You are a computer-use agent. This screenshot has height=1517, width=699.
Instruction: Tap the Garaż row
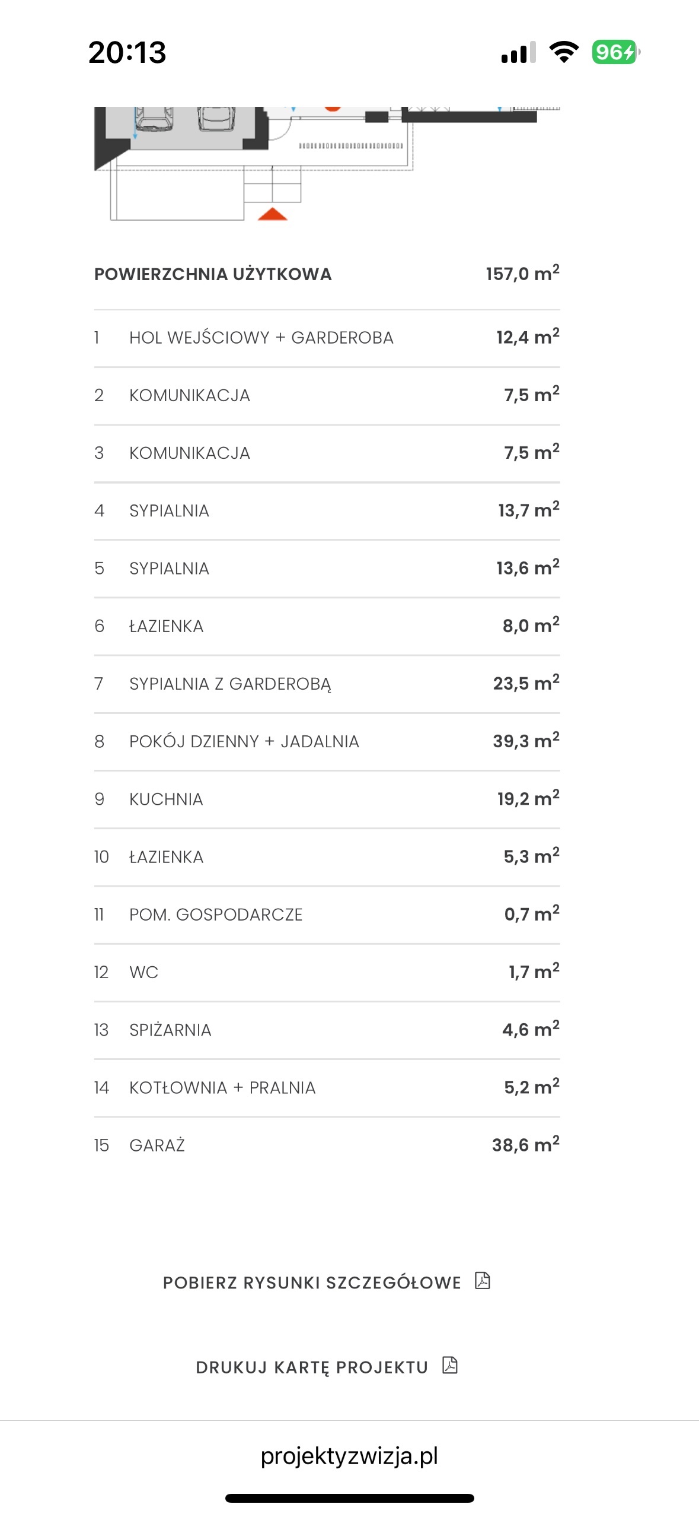[x=327, y=1145]
